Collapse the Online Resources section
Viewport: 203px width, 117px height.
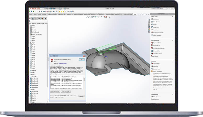click(172, 94)
